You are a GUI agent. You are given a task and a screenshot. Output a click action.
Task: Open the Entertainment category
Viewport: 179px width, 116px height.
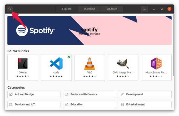145,104
